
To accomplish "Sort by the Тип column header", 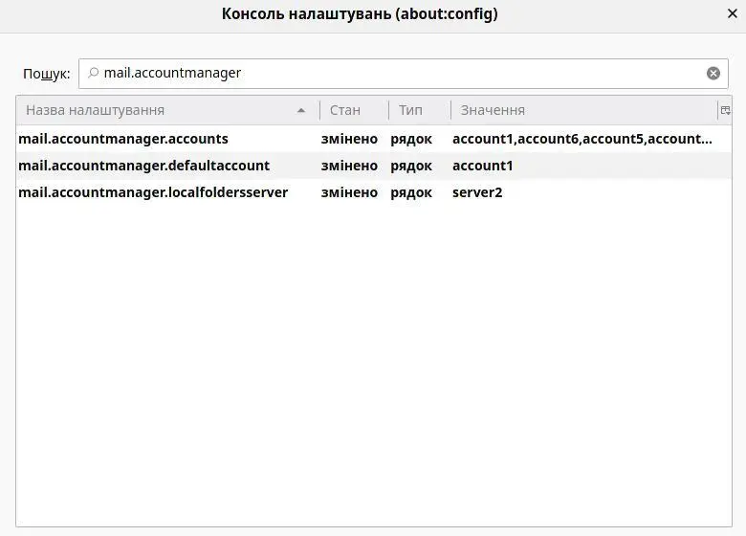I will pos(419,110).
